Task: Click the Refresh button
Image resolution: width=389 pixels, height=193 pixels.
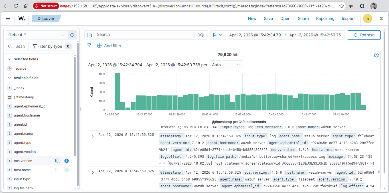Action: 364,35
